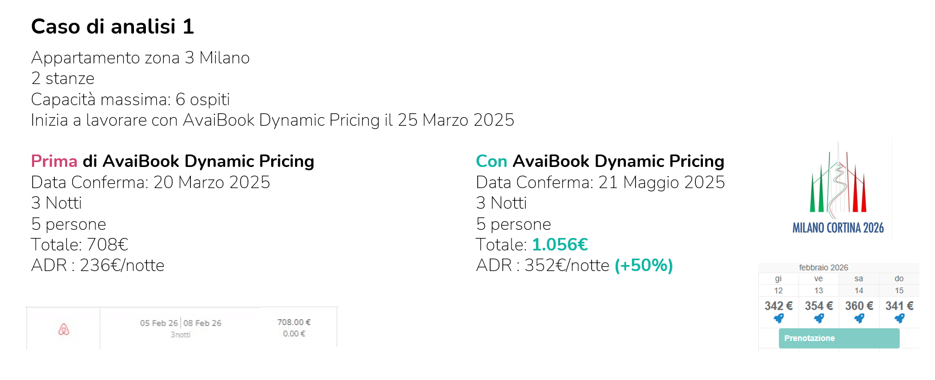Click the rocket icon under 360 €
The height and width of the screenshot is (380, 935).
pos(859,318)
